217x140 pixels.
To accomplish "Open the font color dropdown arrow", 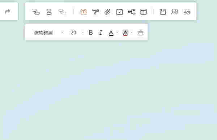I will point(117,32).
